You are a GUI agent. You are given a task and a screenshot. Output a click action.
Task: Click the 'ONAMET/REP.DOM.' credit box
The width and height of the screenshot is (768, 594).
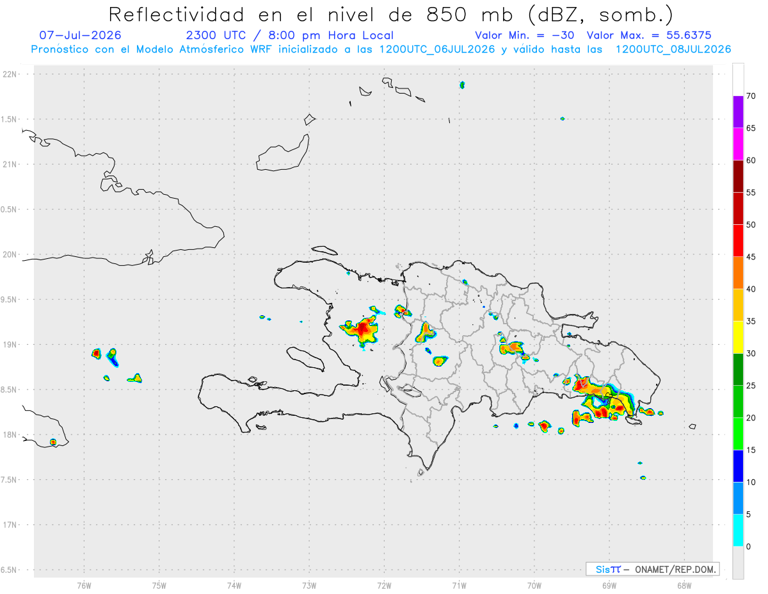coord(653,569)
